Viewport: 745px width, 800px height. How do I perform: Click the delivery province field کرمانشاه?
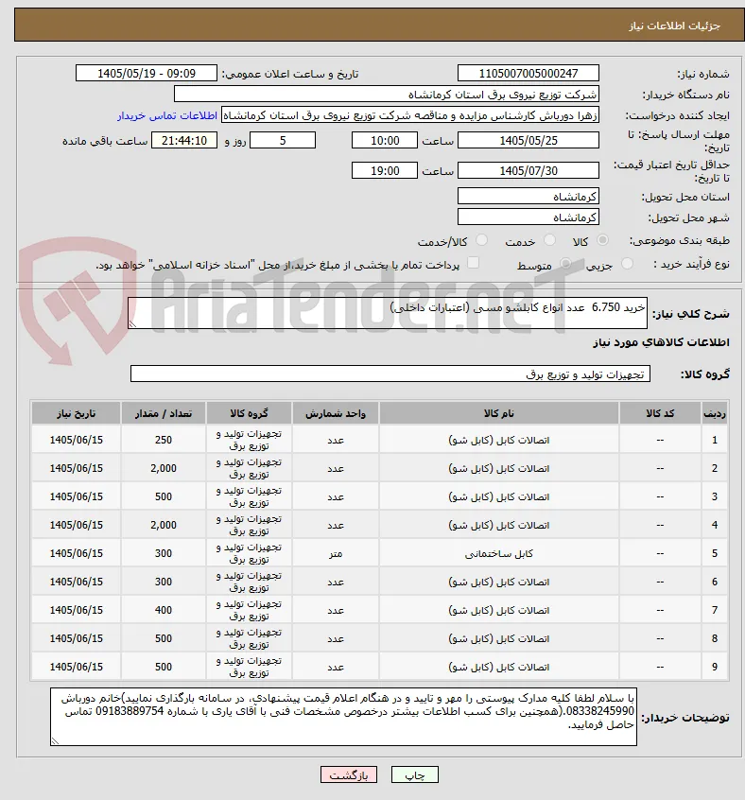528,197
